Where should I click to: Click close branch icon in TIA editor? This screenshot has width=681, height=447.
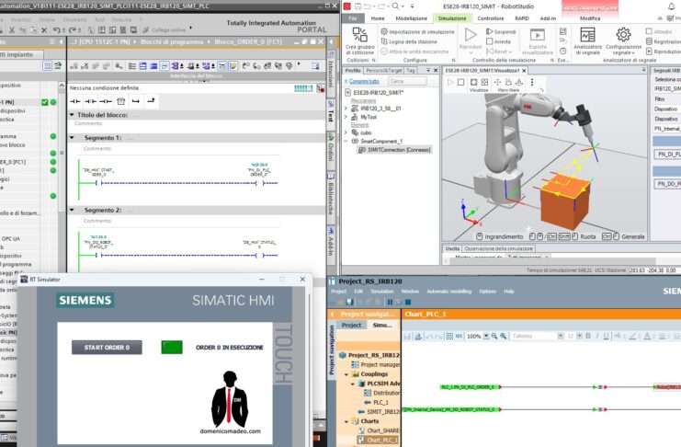[x=151, y=101]
